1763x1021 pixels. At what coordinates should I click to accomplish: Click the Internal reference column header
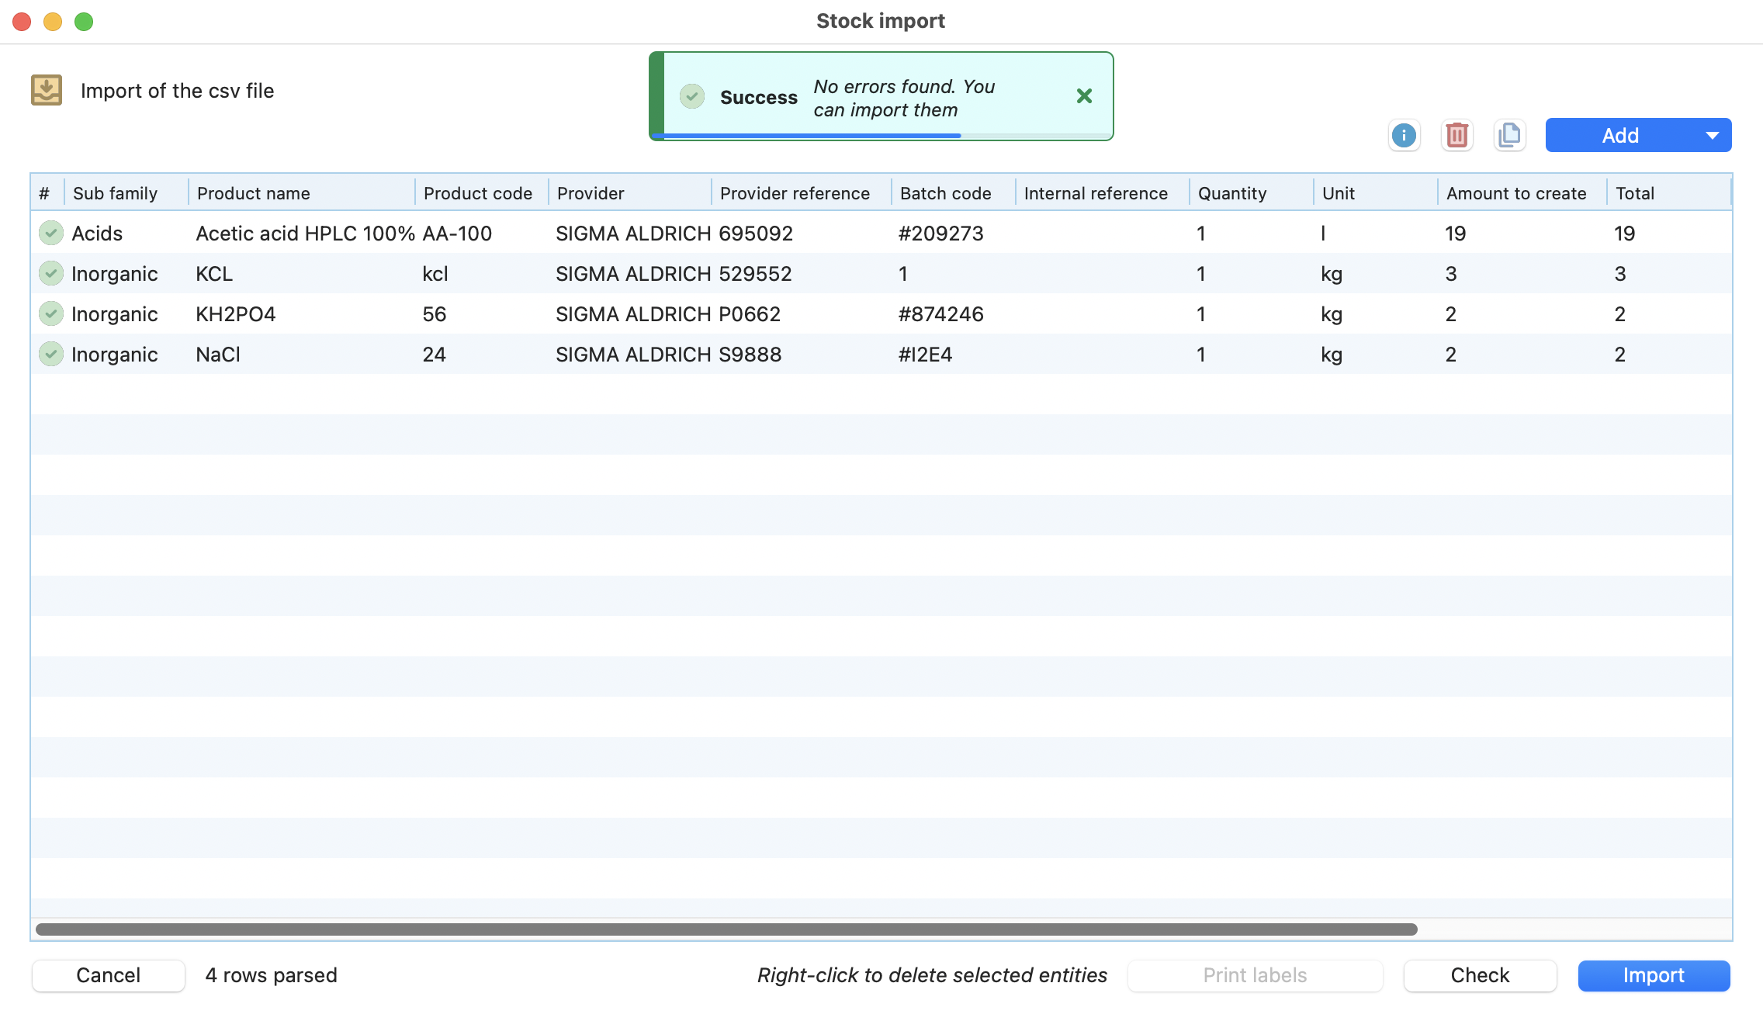tap(1102, 193)
